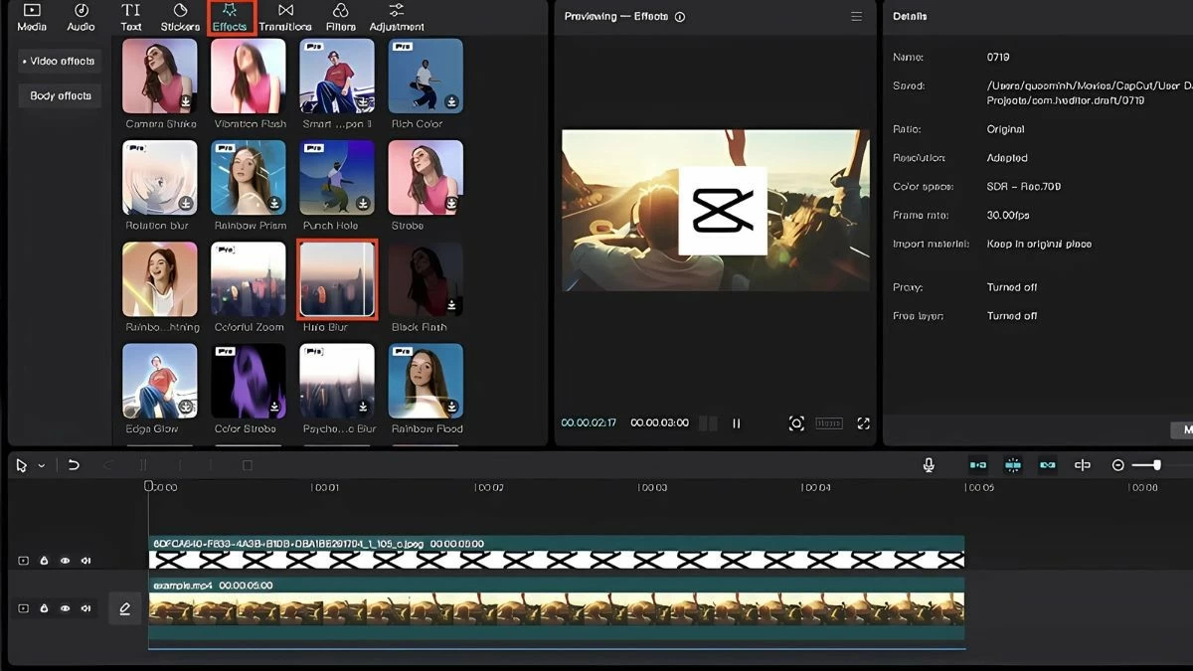Image resolution: width=1193 pixels, height=671 pixels.
Task: Click the voiceover microphone icon above timeline
Action: click(x=929, y=464)
